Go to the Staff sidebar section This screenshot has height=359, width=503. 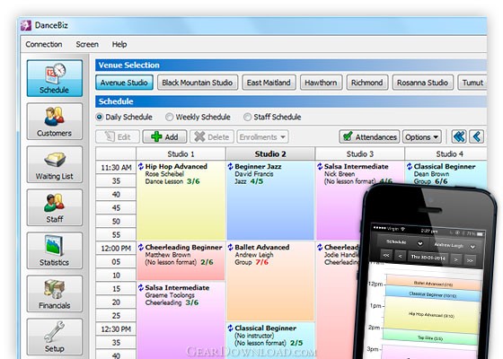[55, 207]
